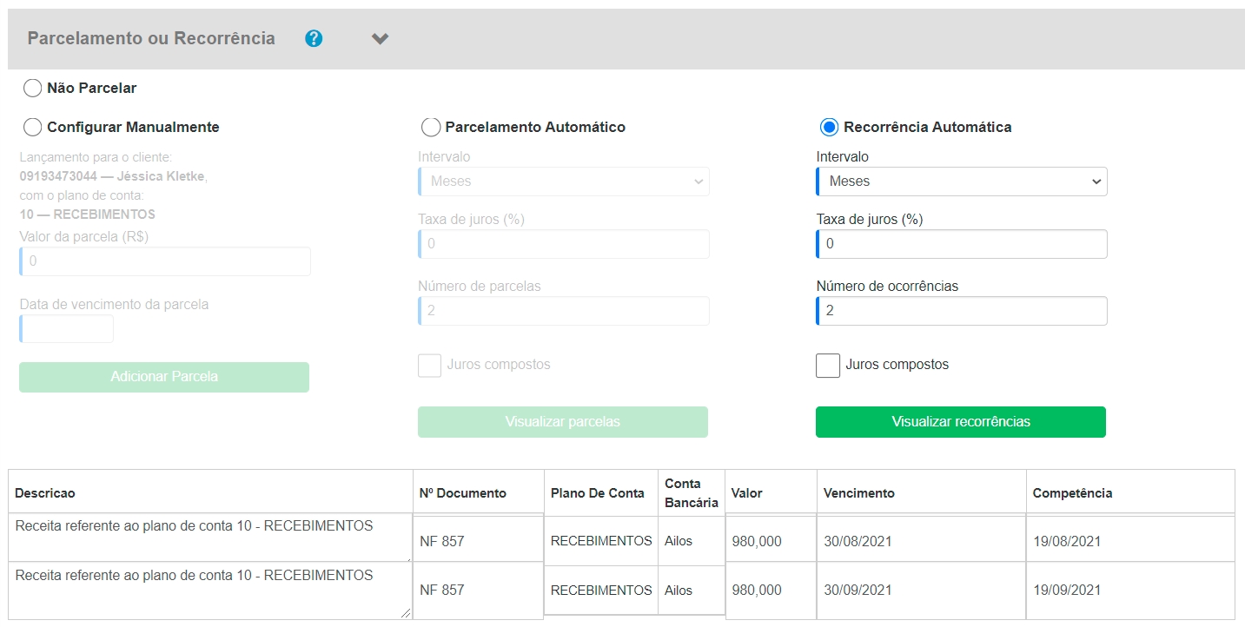Click the Adicionar Parcela button

pyautogui.click(x=164, y=377)
